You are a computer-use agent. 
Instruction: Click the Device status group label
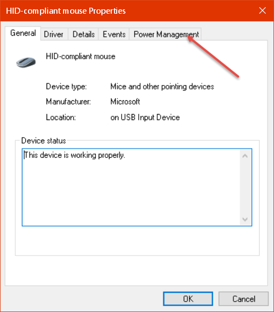pyautogui.click(x=43, y=141)
